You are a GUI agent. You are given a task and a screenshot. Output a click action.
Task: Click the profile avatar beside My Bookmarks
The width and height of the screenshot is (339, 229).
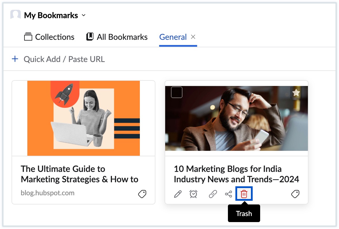coord(16,15)
